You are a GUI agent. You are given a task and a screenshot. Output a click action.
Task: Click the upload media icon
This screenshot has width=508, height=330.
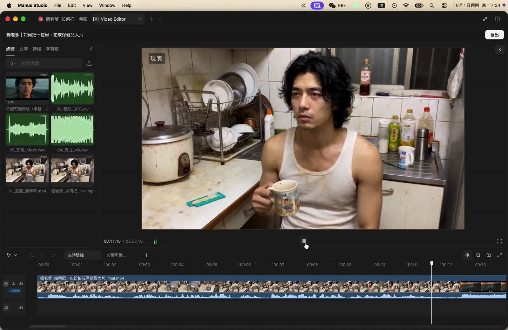tap(89, 63)
